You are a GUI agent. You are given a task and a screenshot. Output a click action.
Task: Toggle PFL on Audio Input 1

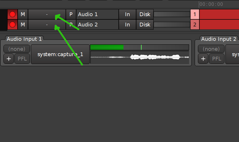point(22,59)
